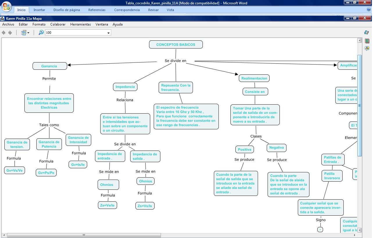Switch to the Revisar ribbon tab

pyautogui.click(x=153, y=10)
